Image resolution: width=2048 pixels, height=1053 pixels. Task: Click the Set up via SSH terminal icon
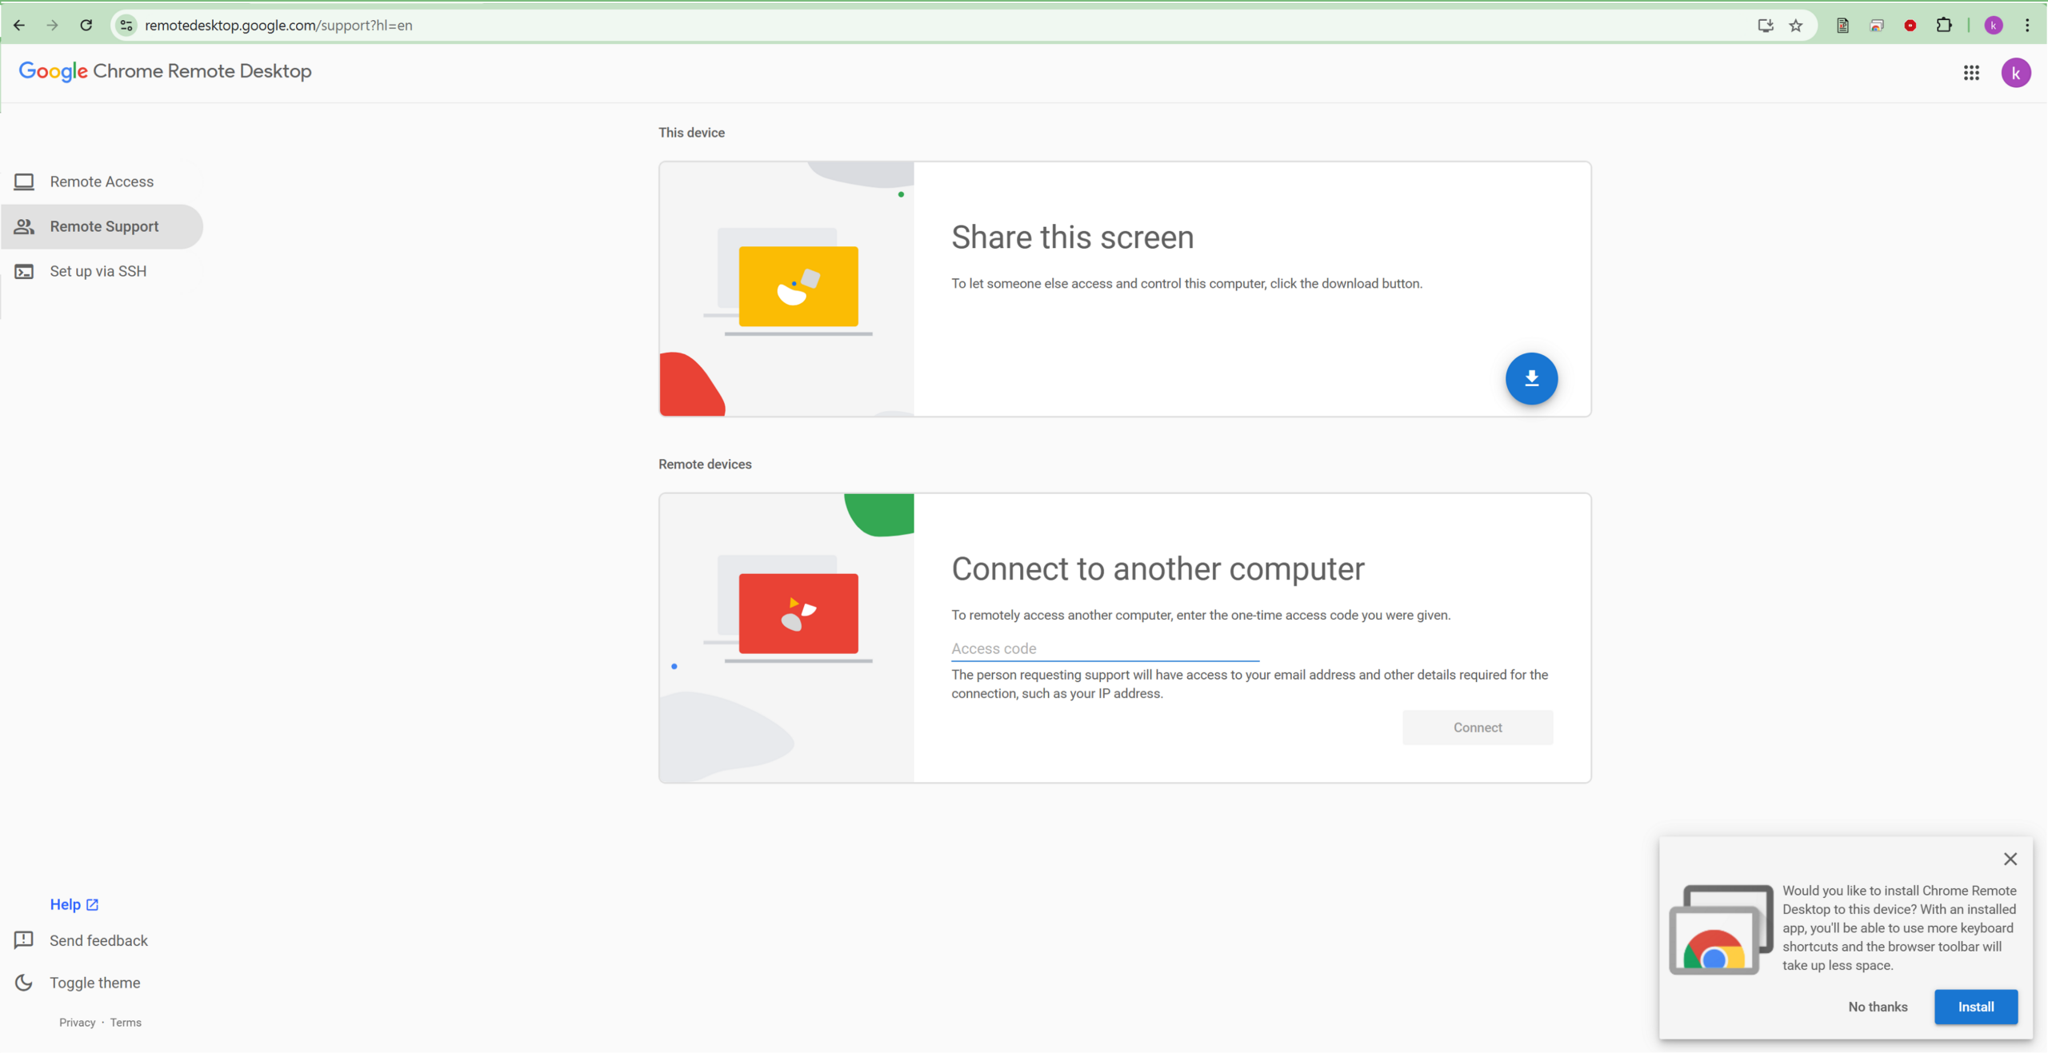24,271
